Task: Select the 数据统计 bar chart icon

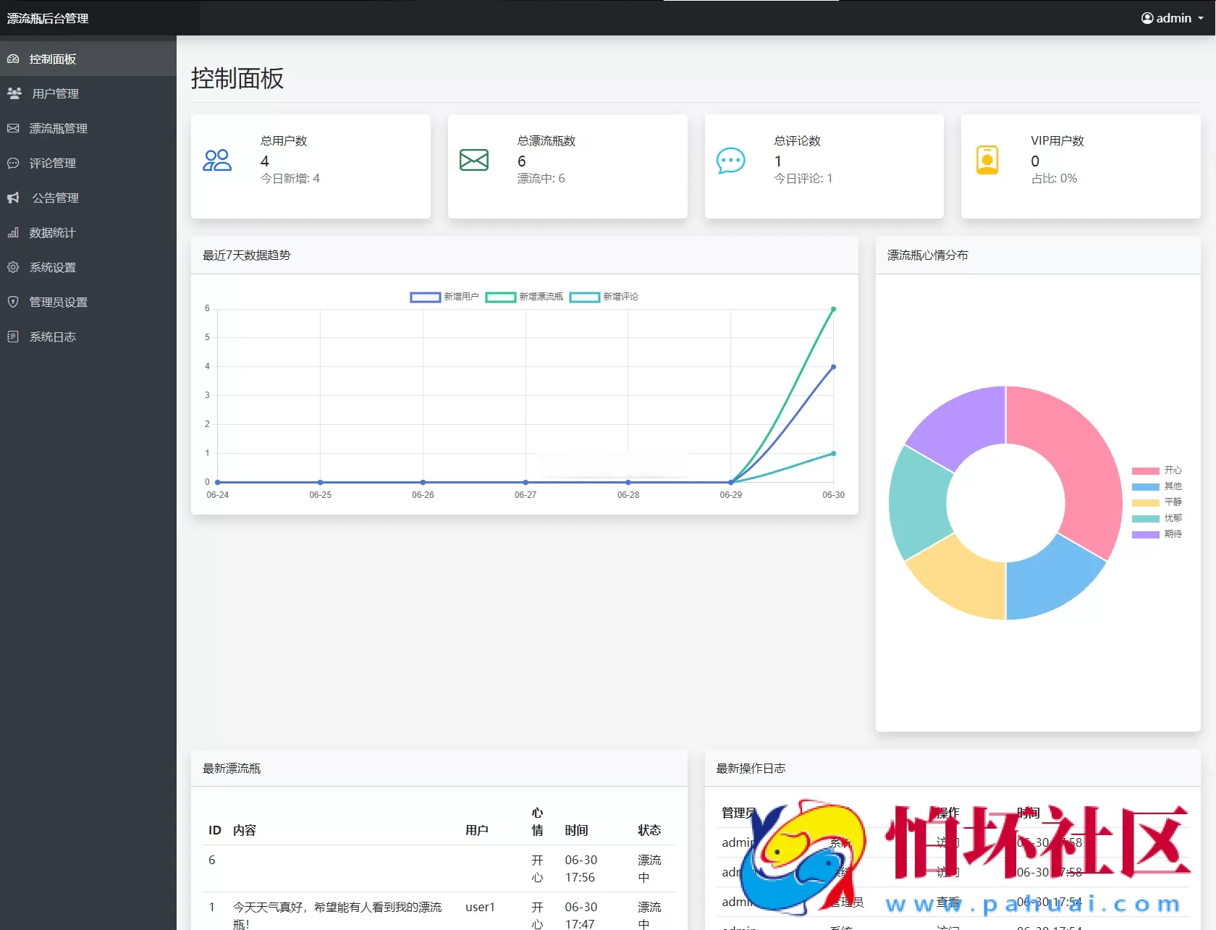Action: click(x=13, y=232)
